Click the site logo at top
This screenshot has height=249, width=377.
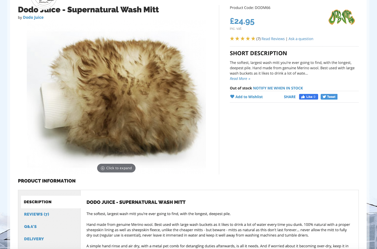click(44, 3)
